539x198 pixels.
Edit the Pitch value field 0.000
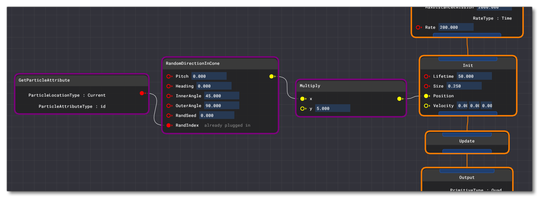[x=209, y=76]
